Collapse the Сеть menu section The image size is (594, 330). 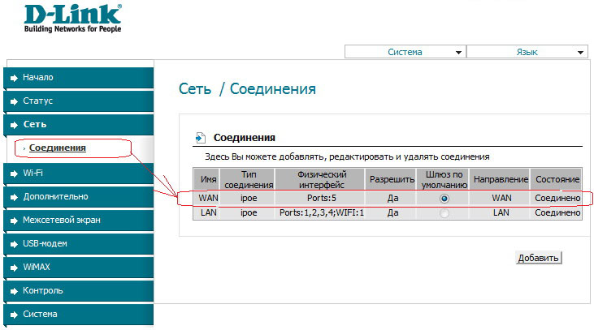pos(79,124)
